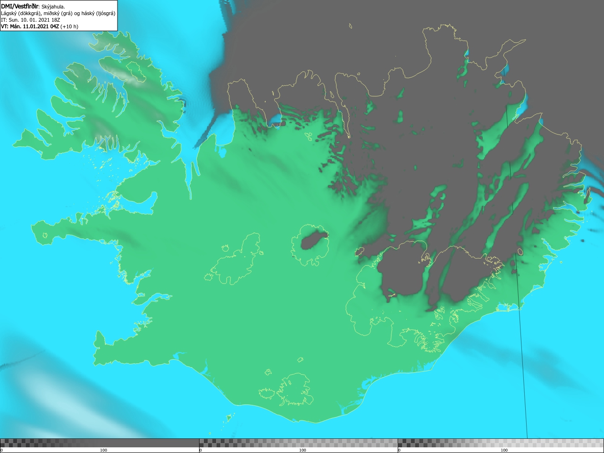This screenshot has height=453, width=604.
Task: Click the dark gray low-cloud color bar
Action: [100, 443]
